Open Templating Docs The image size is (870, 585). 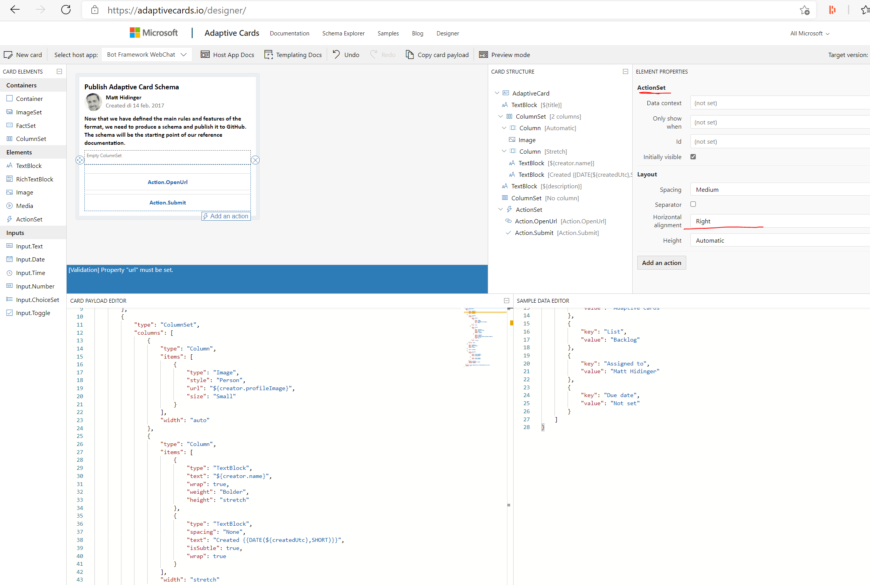pyautogui.click(x=293, y=54)
